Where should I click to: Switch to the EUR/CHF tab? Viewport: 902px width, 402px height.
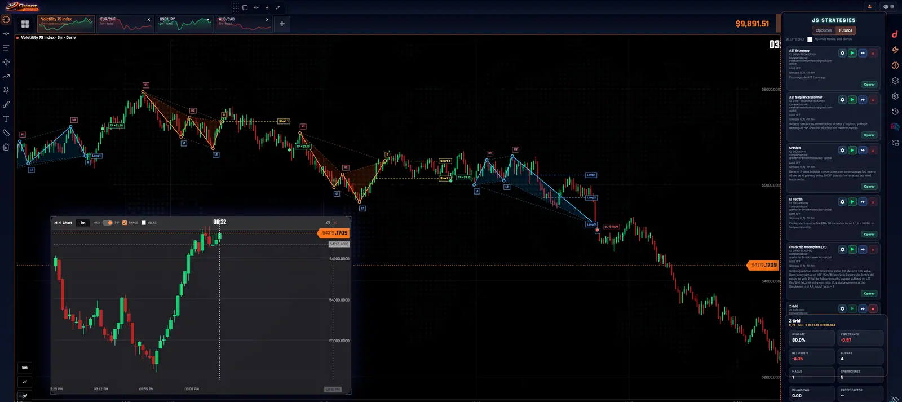click(x=125, y=24)
